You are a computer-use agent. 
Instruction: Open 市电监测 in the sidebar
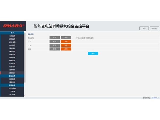(12, 36)
